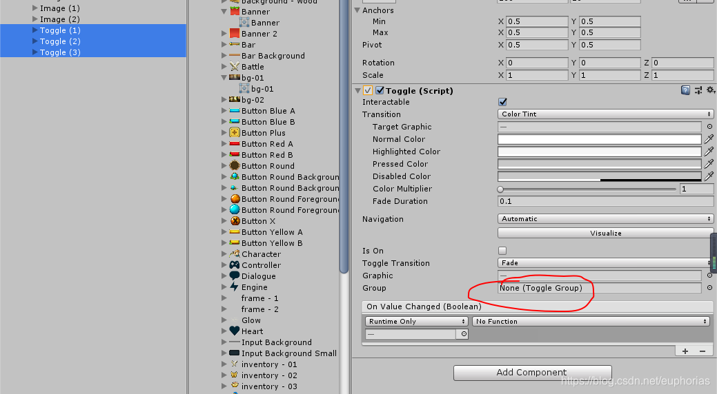Select the Button X sprite icon
This screenshot has width=717, height=394.
[235, 221]
